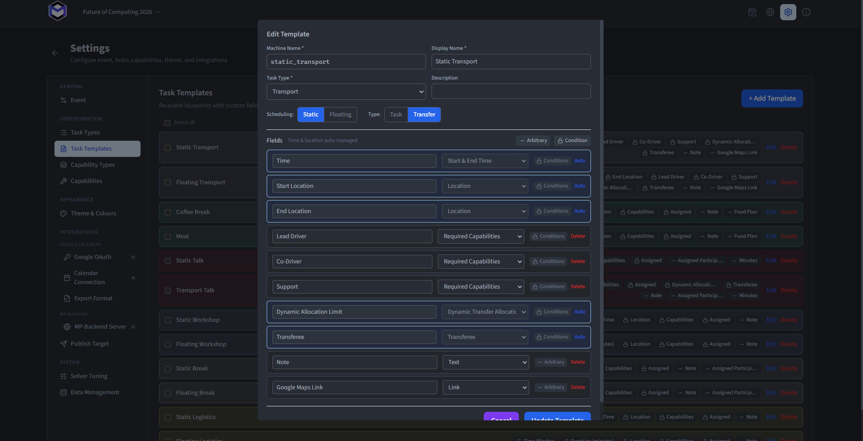Tick the Static Transport template checkbox
Screen dimensions: 863x441
pos(168,147)
